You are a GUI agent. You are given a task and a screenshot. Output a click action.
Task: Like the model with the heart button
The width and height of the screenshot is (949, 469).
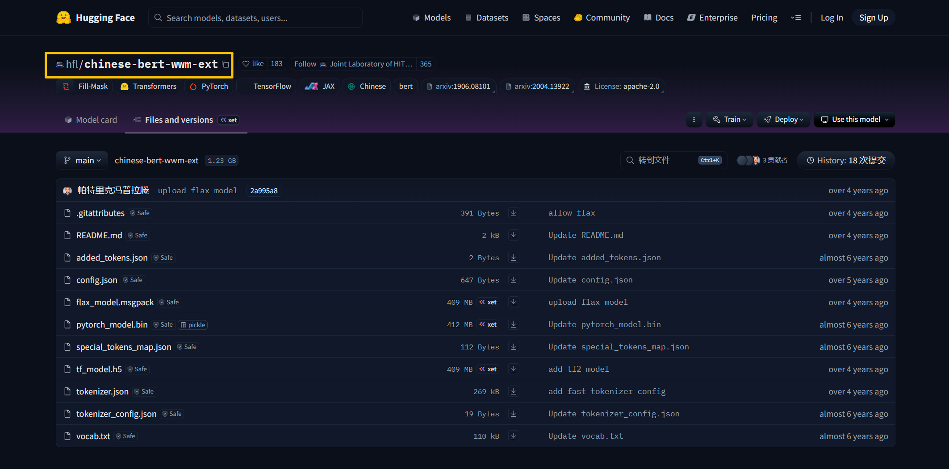point(253,64)
